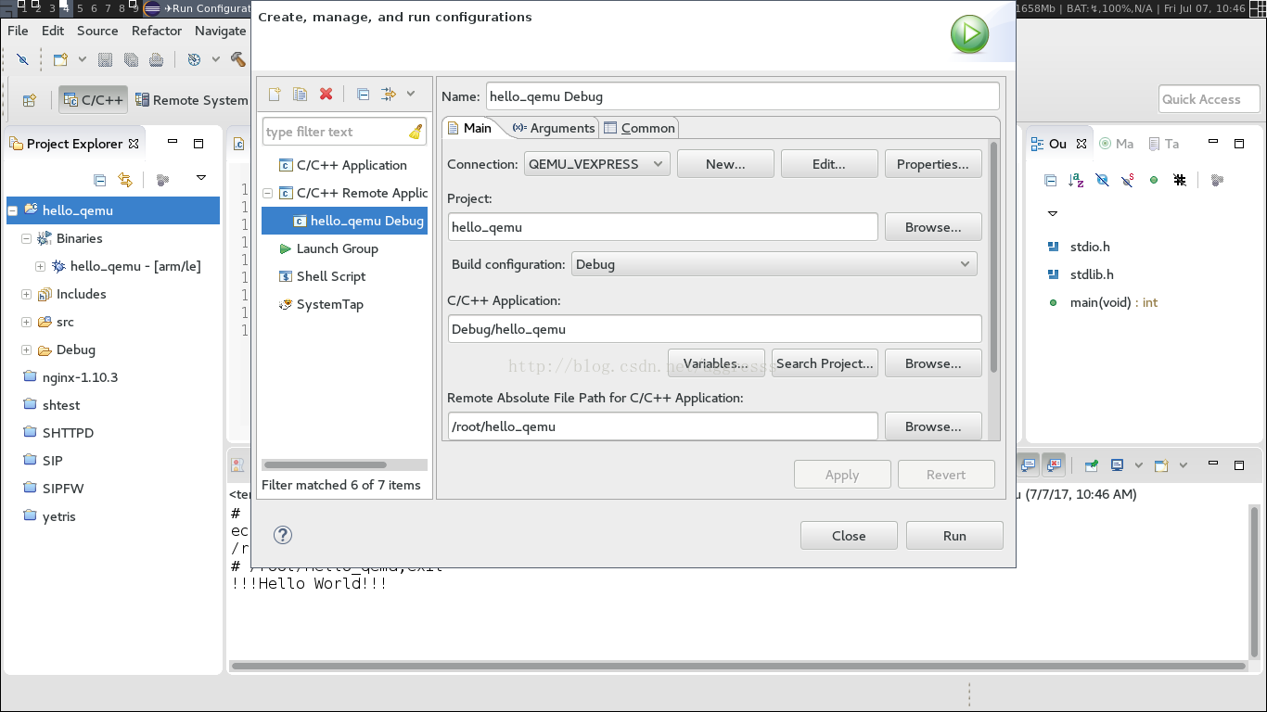Click the Properties... button
The height and width of the screenshot is (712, 1267).
click(933, 164)
